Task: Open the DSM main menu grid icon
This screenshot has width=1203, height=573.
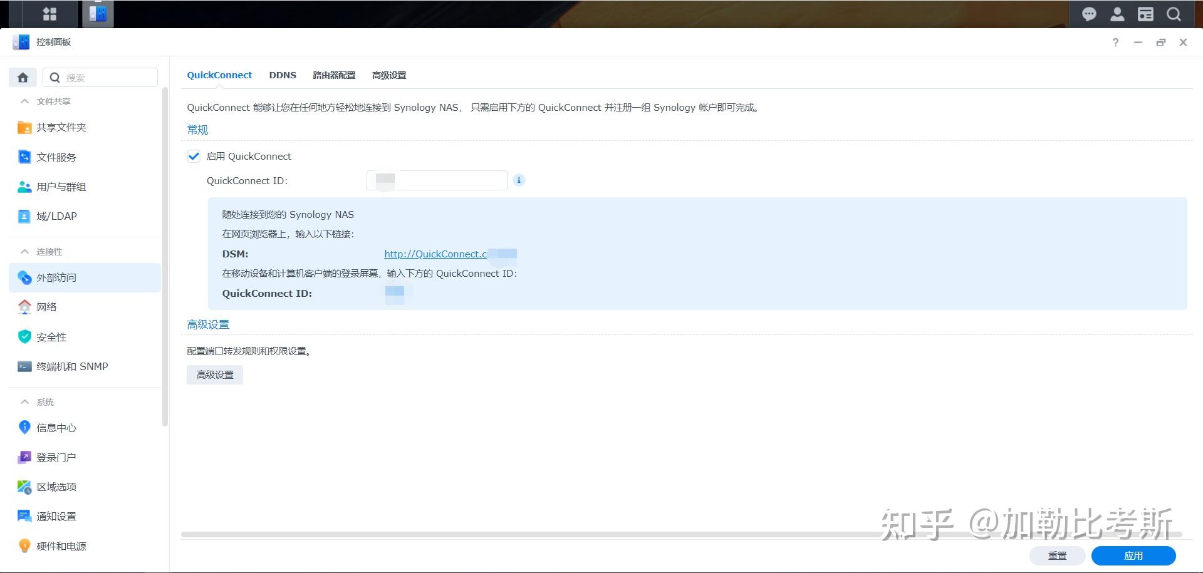Action: pyautogui.click(x=49, y=14)
